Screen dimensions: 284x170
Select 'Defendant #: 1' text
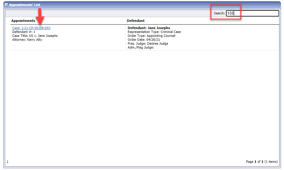coord(24,32)
